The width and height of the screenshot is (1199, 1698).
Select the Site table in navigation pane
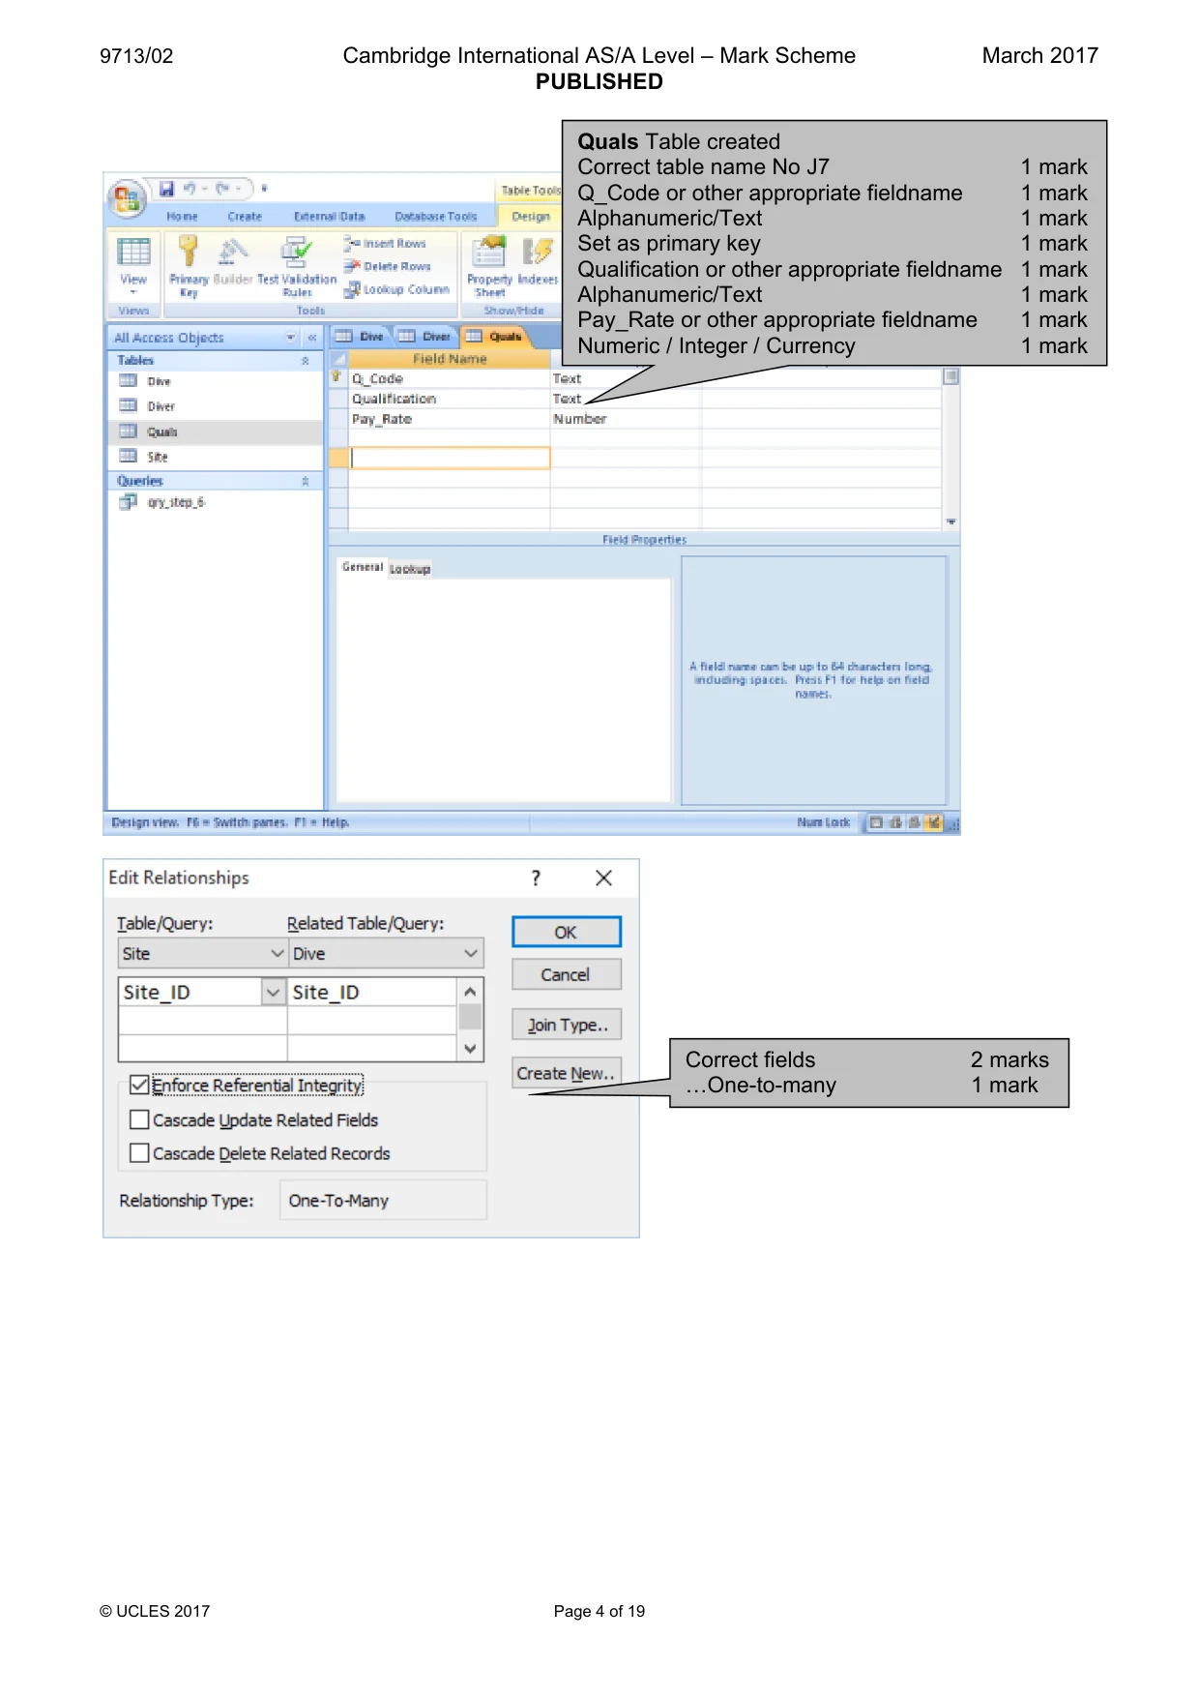[144, 457]
